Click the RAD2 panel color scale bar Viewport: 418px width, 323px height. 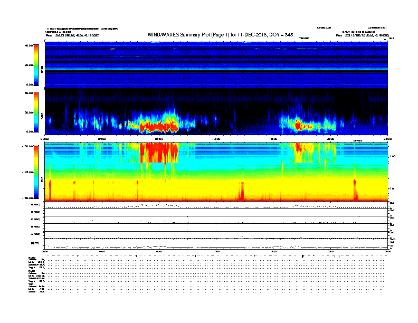36,65
